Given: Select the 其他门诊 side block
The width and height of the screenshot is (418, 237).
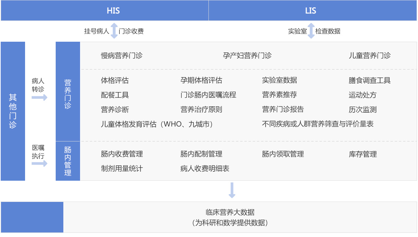Looking at the screenshot, I should (x=13, y=111).
